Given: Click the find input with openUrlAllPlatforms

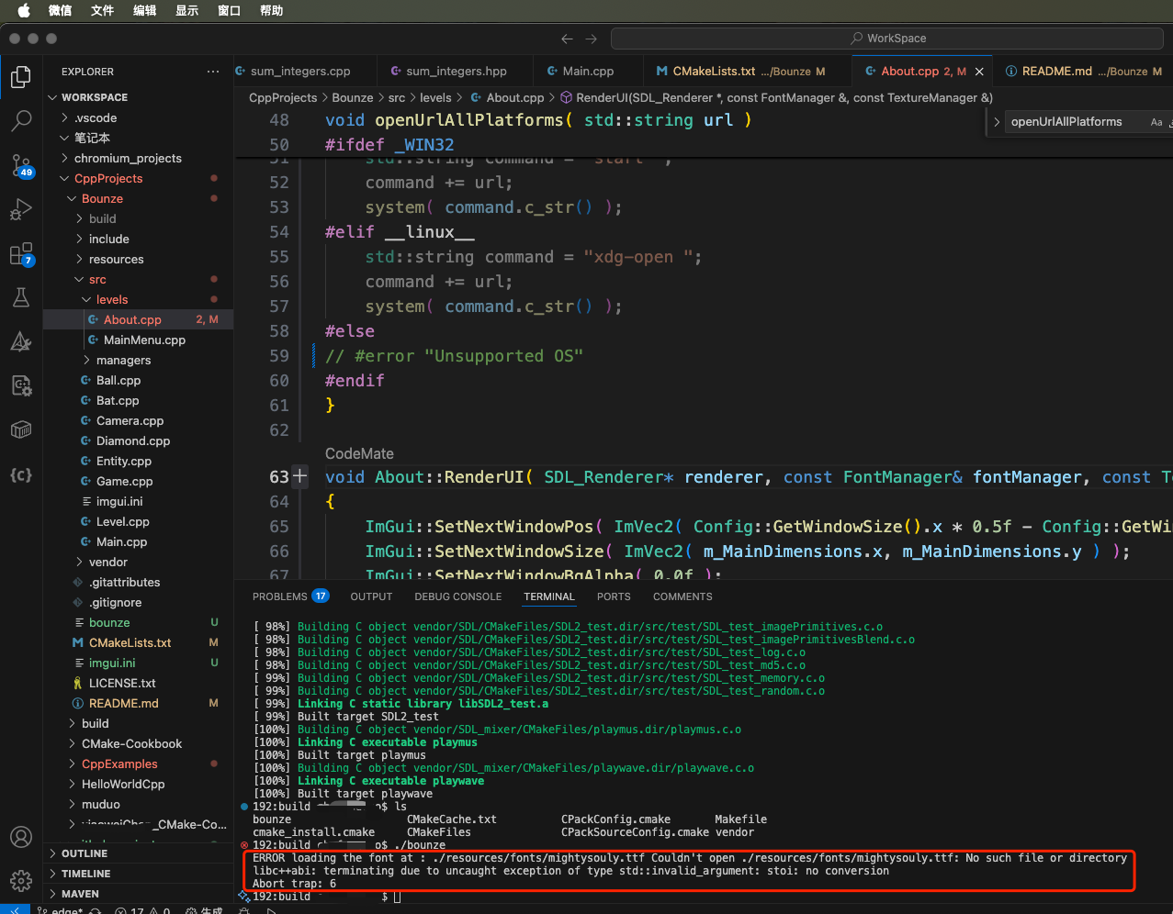Looking at the screenshot, I should coord(1076,122).
